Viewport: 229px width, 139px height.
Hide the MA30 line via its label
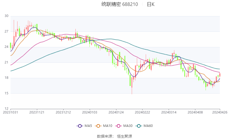(x=128, y=126)
